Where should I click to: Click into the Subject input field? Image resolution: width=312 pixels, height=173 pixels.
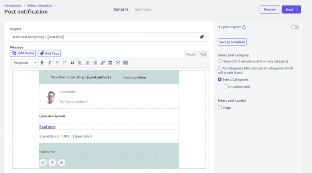pos(109,37)
